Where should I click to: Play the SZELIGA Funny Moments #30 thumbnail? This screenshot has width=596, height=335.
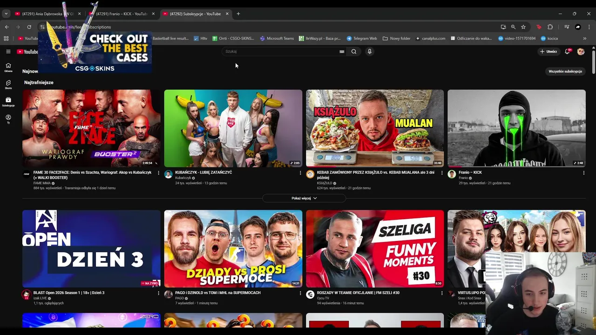tap(375, 248)
